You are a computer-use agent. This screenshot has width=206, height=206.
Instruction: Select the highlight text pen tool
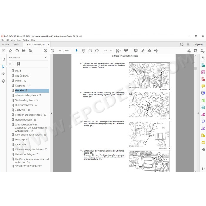point(143,51)
